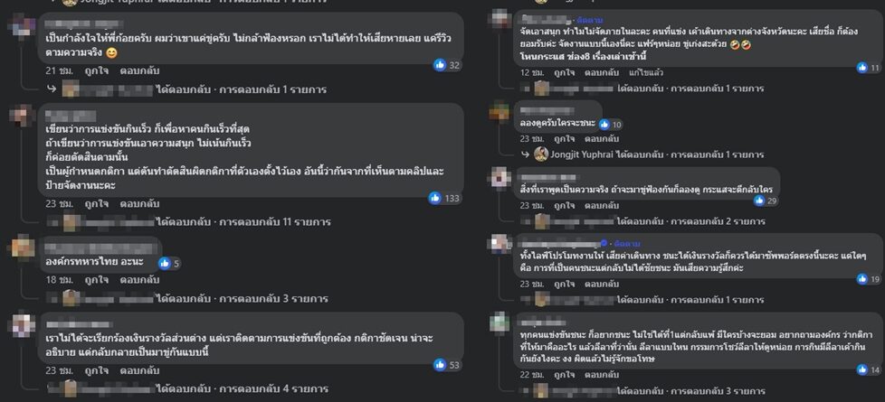Open the แก้ไขแล้ว edited history link
Image resolution: width=885 pixels, height=402 pixels.
(x=645, y=73)
